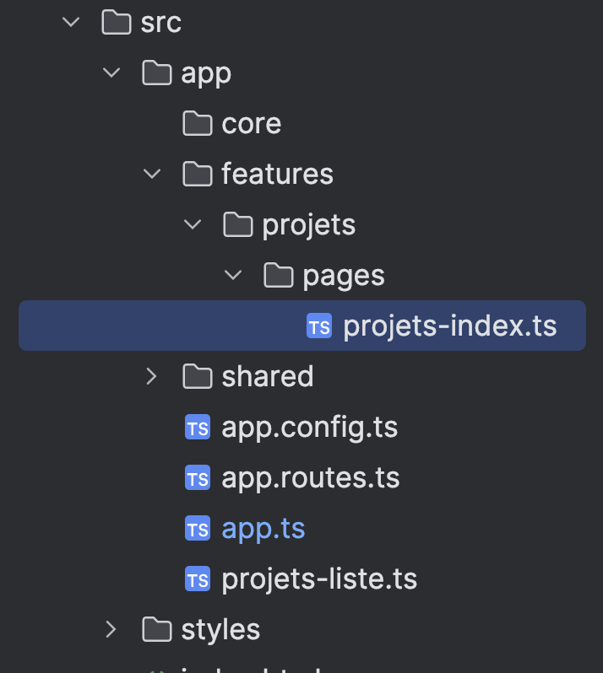Collapse the projets folder arrow
The width and height of the screenshot is (603, 673).
[193, 225]
